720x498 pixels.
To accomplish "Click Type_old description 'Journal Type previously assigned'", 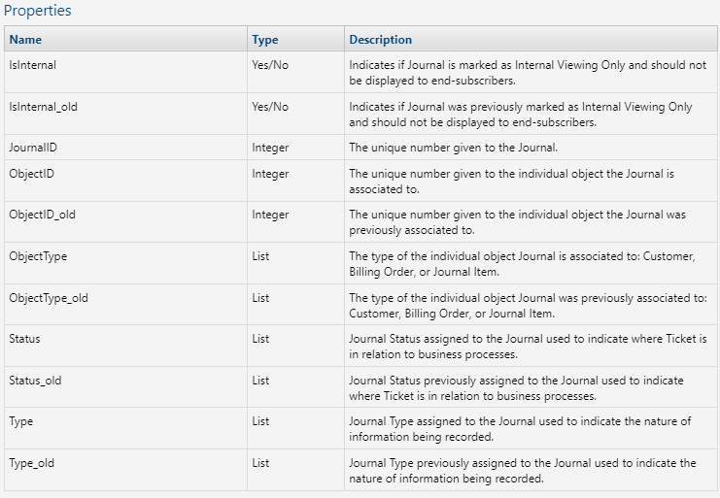I will 523,471.
